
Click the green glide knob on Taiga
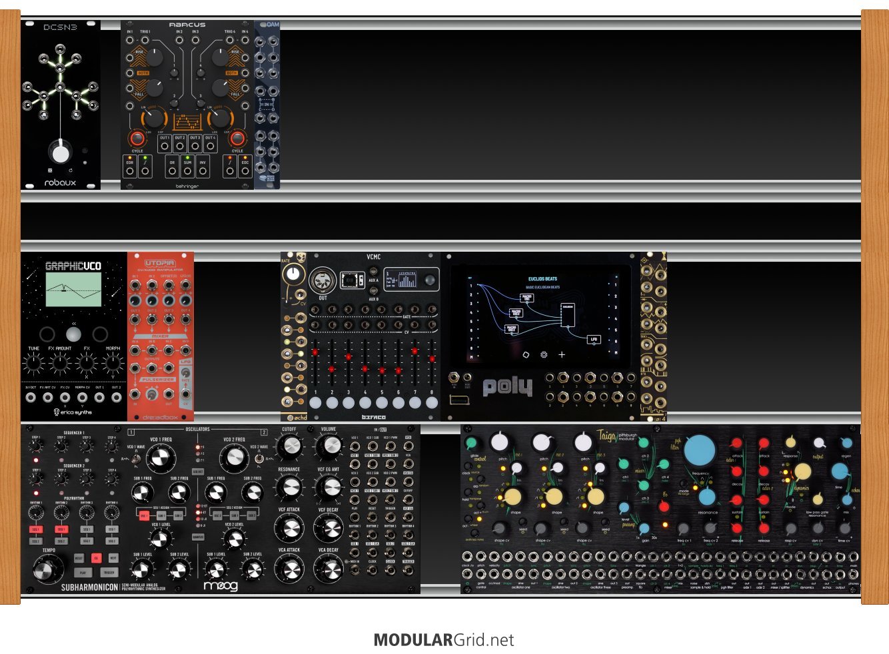coord(471,443)
